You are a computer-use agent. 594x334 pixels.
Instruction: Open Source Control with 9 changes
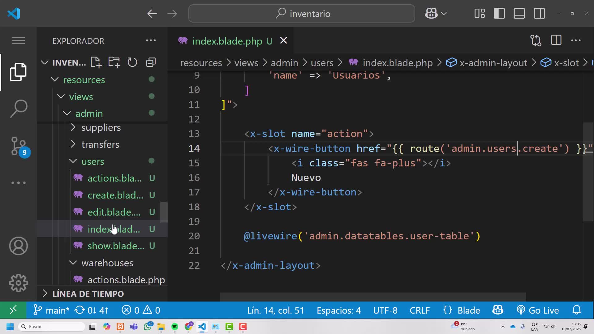(x=19, y=146)
